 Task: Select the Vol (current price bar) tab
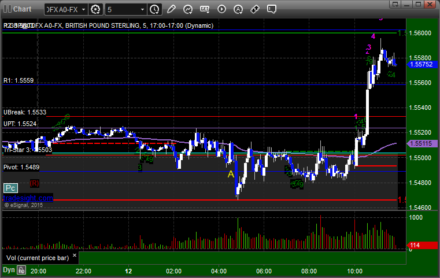[x=38, y=258]
